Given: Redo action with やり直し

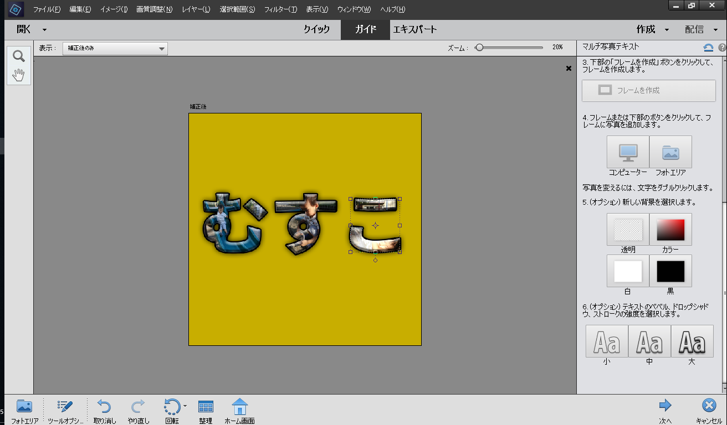Looking at the screenshot, I should tap(139, 411).
